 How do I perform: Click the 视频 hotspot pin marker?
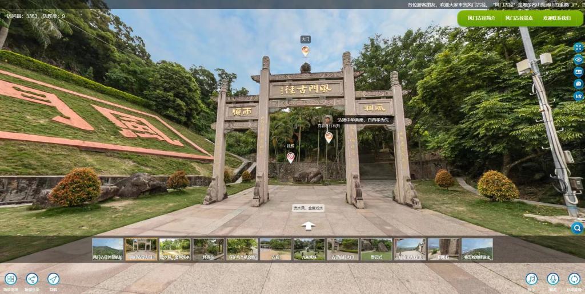click(290, 157)
